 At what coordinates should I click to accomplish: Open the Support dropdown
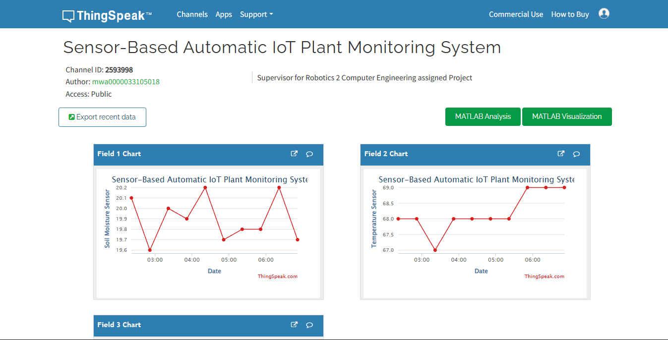(x=253, y=14)
